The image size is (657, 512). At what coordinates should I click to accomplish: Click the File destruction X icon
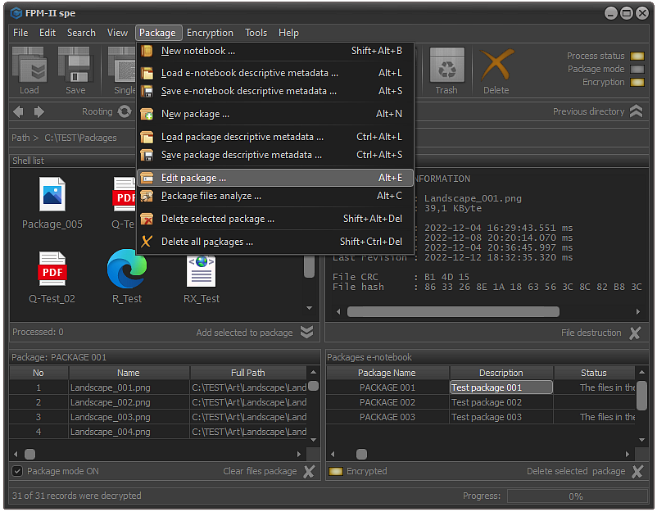point(635,333)
